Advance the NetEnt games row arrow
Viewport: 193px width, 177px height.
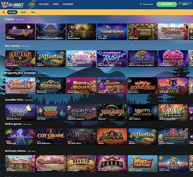(191, 137)
